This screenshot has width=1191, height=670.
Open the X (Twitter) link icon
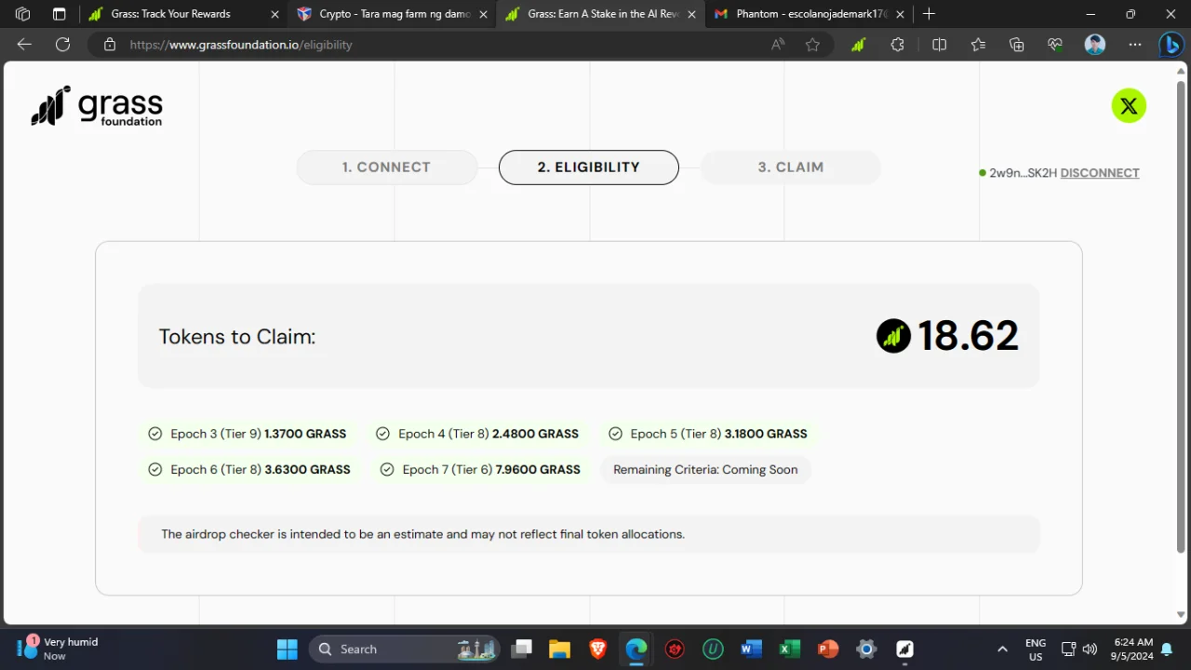(1129, 106)
